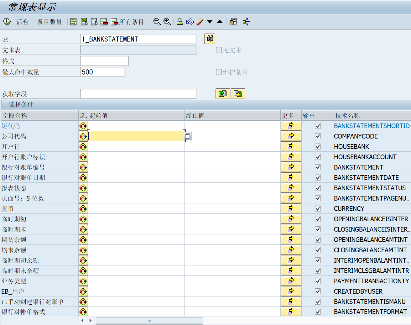Viewport: 411px width, 325px height.
Task: Click the BANKSTATEMENTSHORTID technical name link
Action: pos(372,126)
